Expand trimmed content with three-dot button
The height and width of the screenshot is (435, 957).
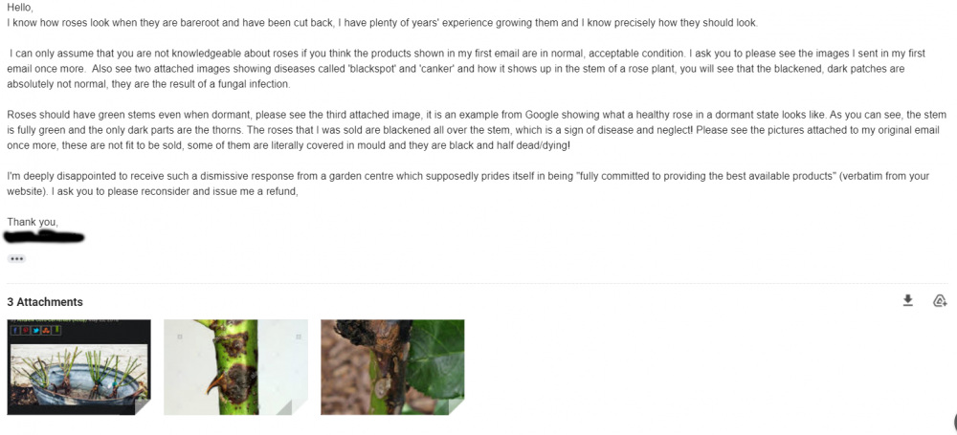point(16,259)
